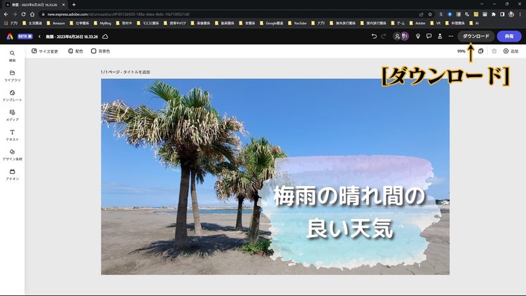Go back with the browser back arrow
Image resolution: width=526 pixels, height=296 pixels.
click(6, 14)
